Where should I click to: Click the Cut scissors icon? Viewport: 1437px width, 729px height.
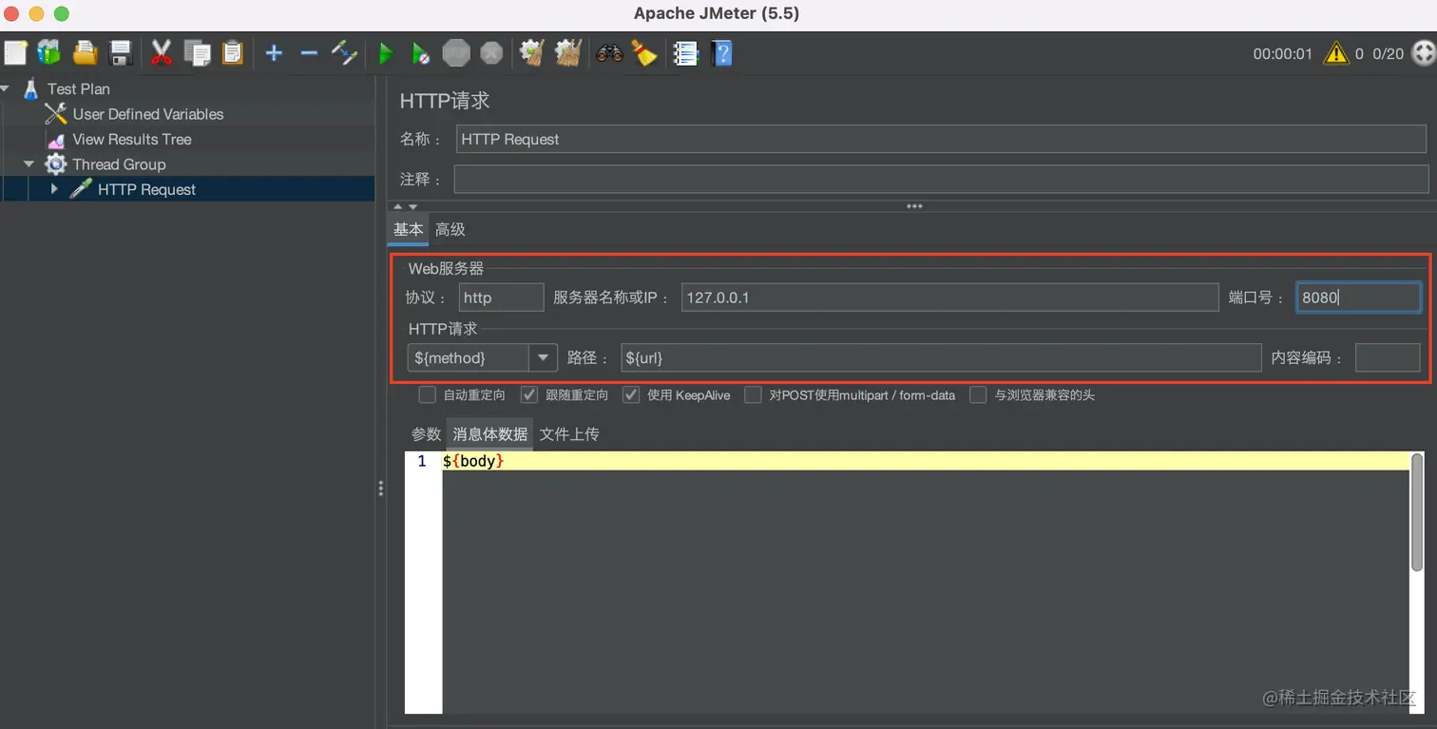[162, 53]
